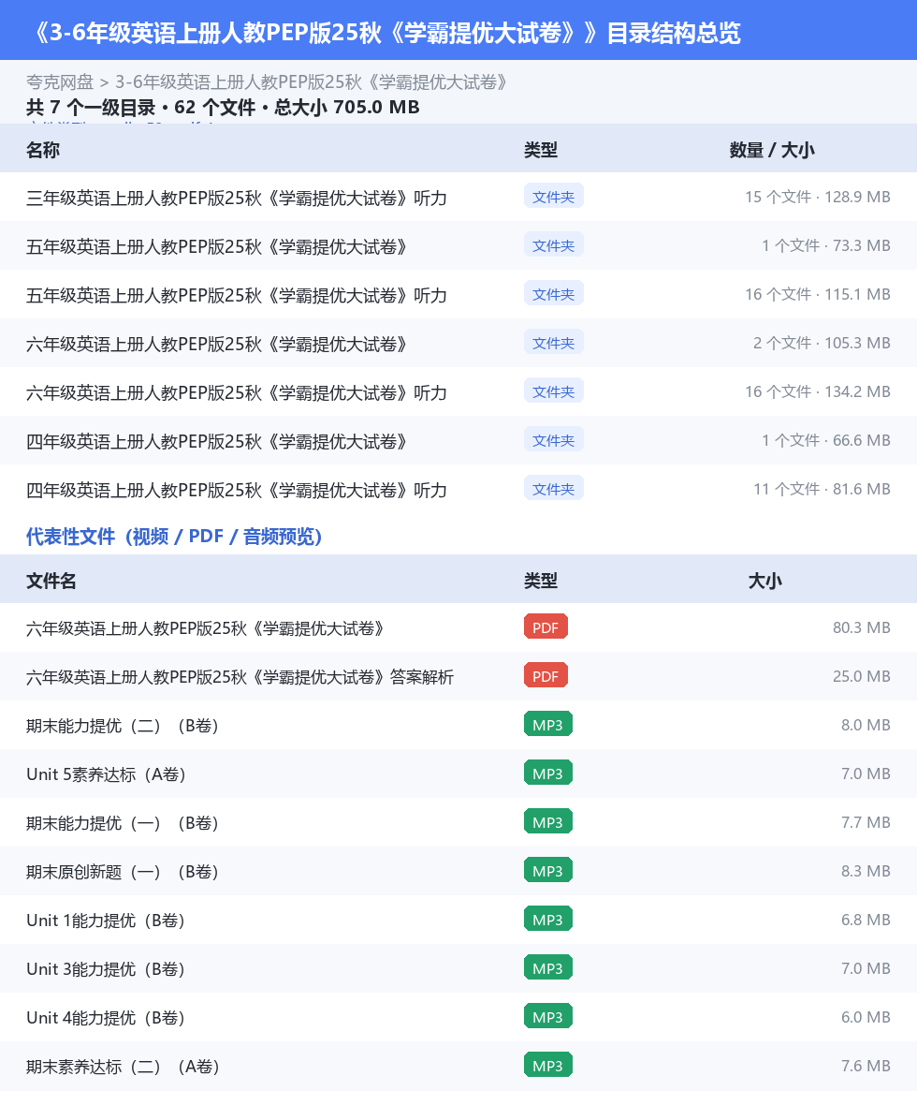Click MP3 badge for Unit 4能力提优（B卷）

548,1016
